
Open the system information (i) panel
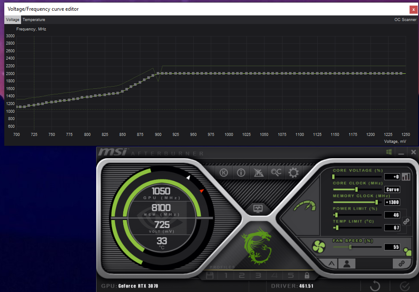coord(241,173)
